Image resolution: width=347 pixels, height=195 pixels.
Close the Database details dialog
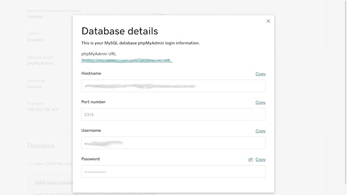pos(268,21)
